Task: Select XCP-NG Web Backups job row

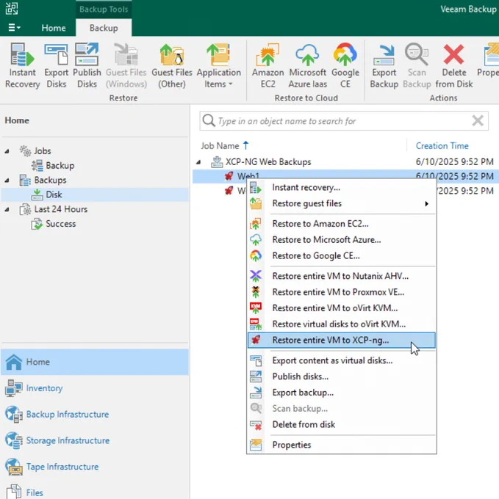Action: pos(345,162)
